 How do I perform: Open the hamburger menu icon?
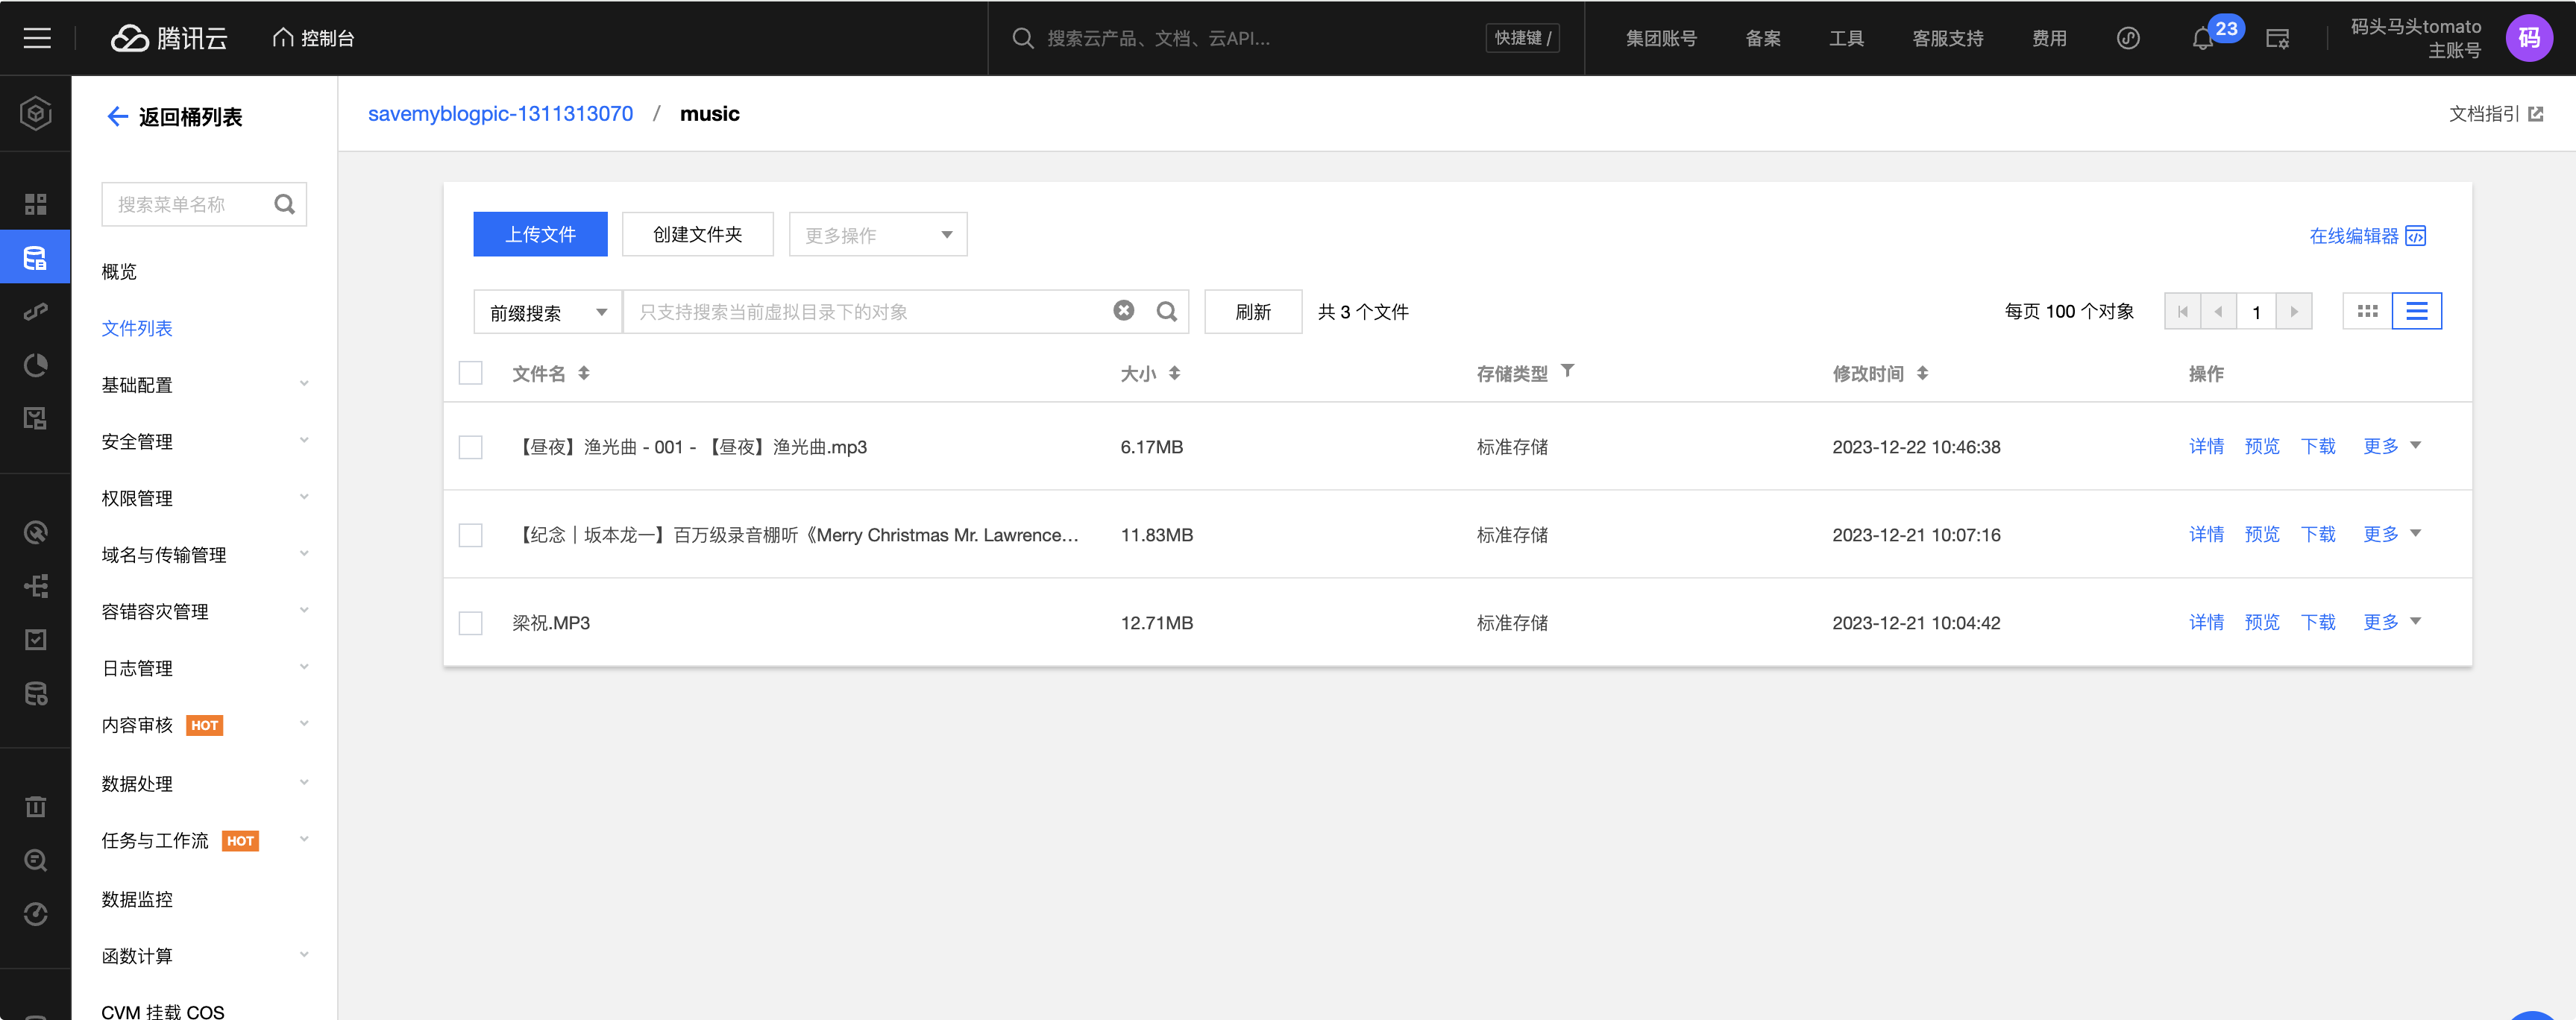point(37,38)
